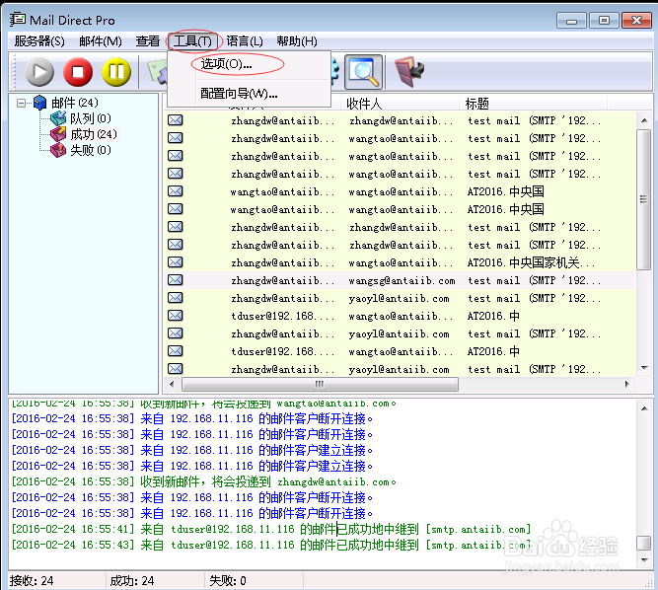Choose 选项(O)... from the tools menu
The height and width of the screenshot is (590, 658).
[226, 64]
